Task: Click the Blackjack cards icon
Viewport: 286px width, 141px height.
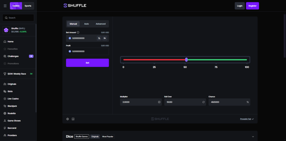Action: pos(5,106)
